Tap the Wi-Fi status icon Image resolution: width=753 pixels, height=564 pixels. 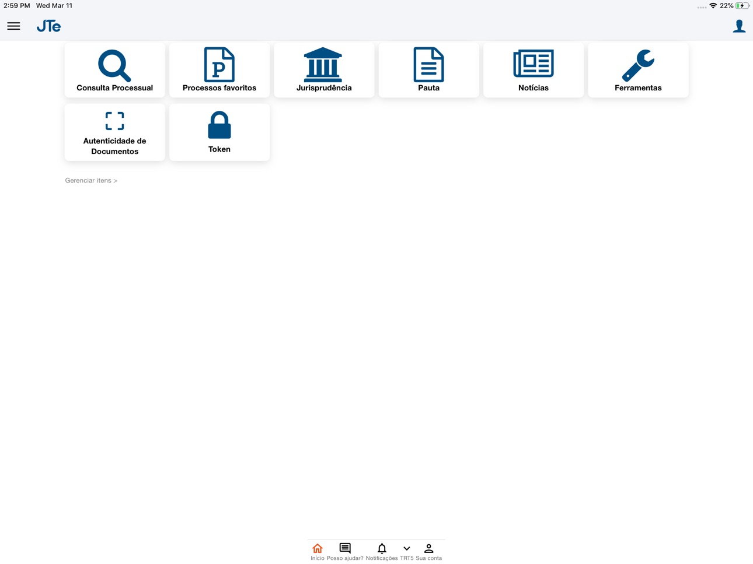click(x=713, y=6)
